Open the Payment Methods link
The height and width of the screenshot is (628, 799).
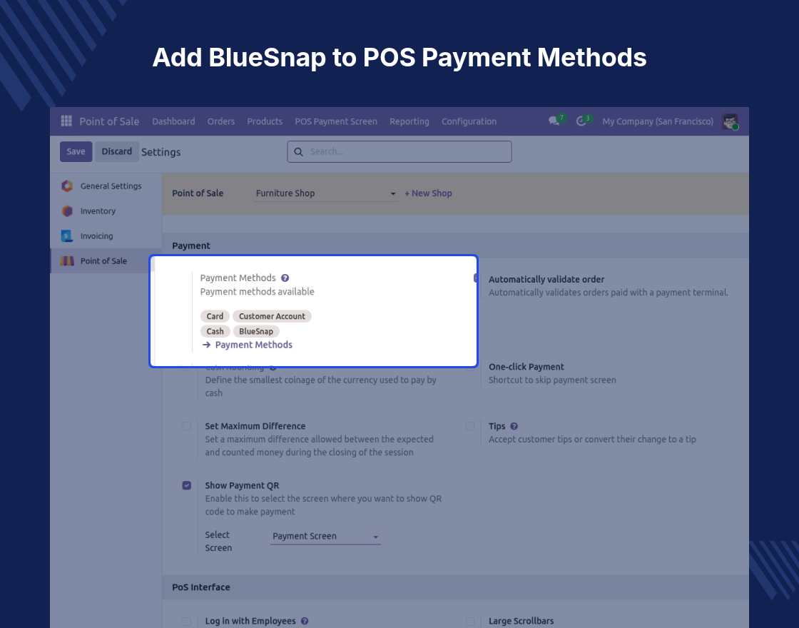tap(254, 345)
